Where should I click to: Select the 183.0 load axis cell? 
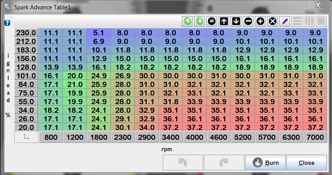(x=26, y=50)
